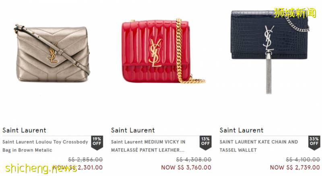322x176 pixels.
Task: Click the Saint Laurent brand name above Vicky
Action: point(133,130)
